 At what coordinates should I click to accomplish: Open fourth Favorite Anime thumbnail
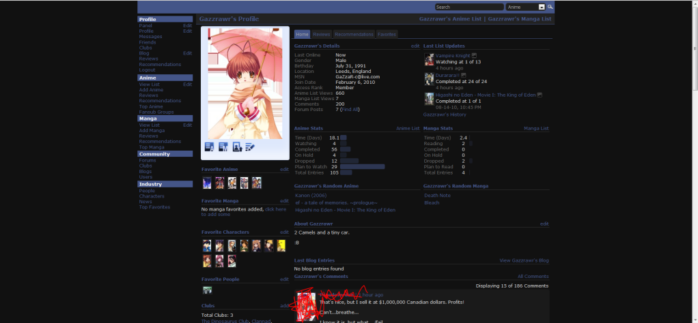point(244,183)
